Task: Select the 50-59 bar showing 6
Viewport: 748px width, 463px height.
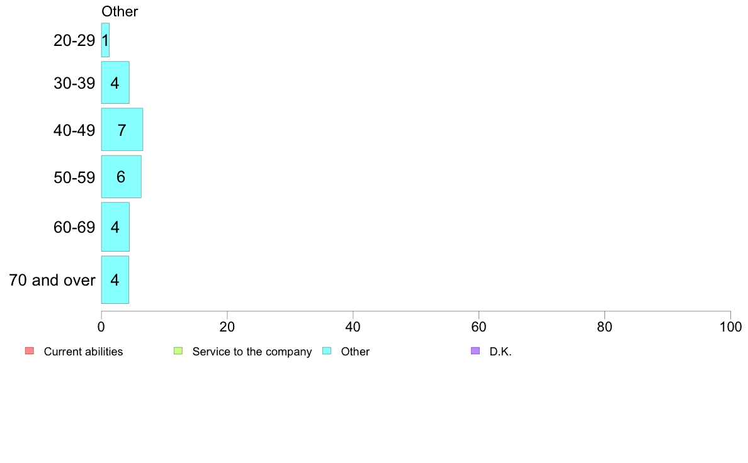Action: [x=121, y=176]
